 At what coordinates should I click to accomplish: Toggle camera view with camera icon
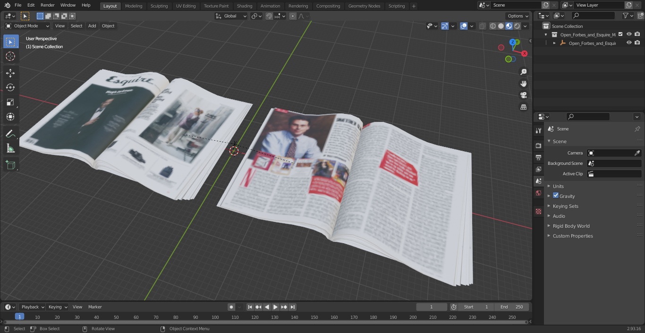tap(523, 95)
